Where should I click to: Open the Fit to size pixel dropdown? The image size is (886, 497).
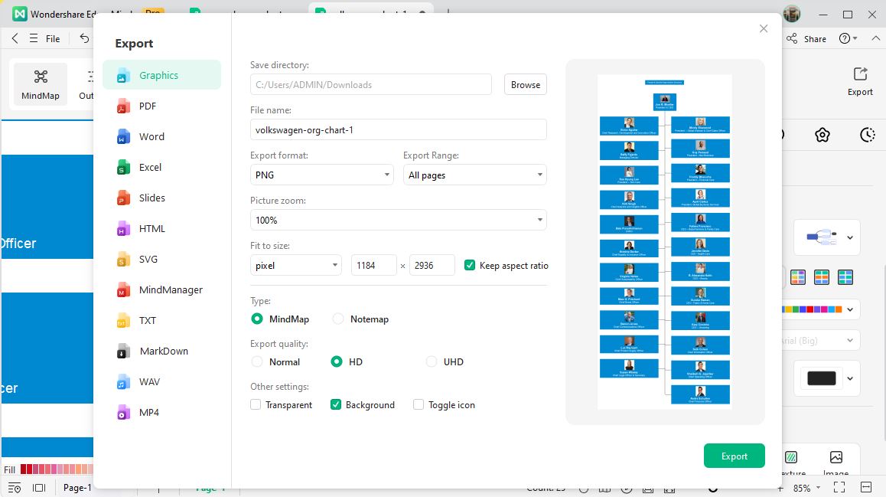[x=295, y=265]
